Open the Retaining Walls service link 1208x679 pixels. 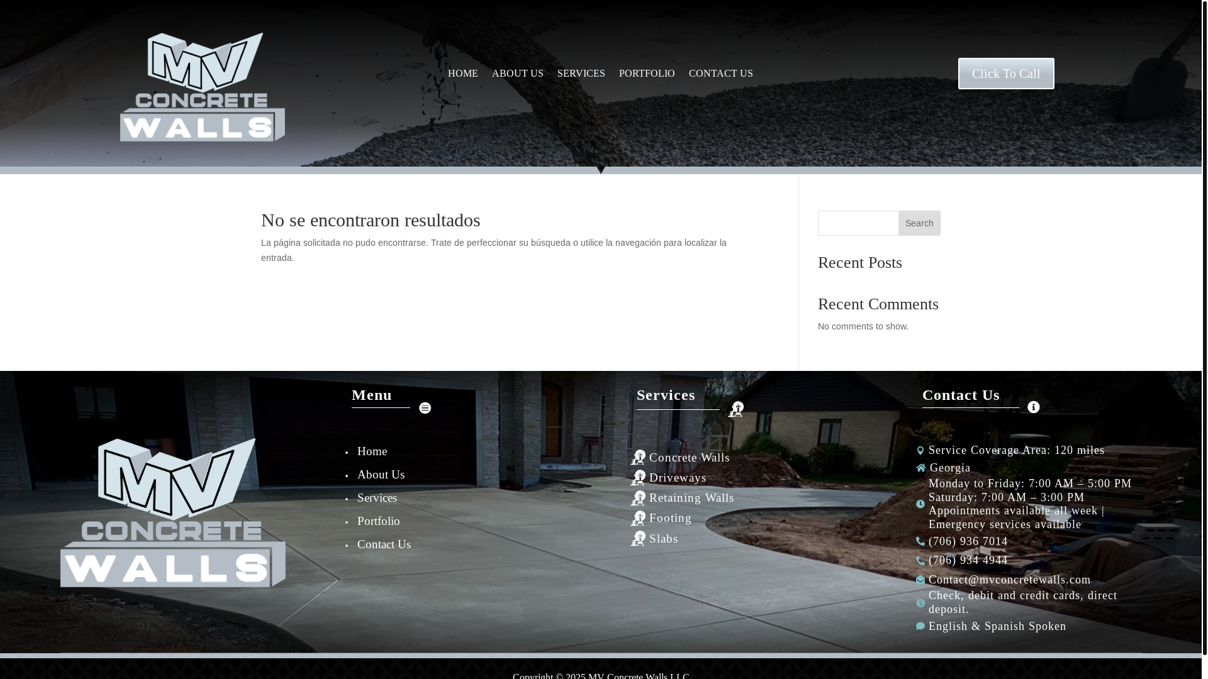coord(692,498)
